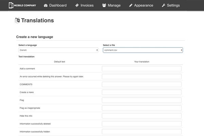Image resolution: width=204 pixels, height=136 pixels.
Task: Focus the 'Hide this info' translation input
Action: coord(142,116)
